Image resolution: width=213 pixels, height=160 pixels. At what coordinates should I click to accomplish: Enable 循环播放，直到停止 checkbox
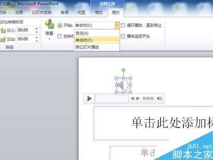click(x=123, y=26)
